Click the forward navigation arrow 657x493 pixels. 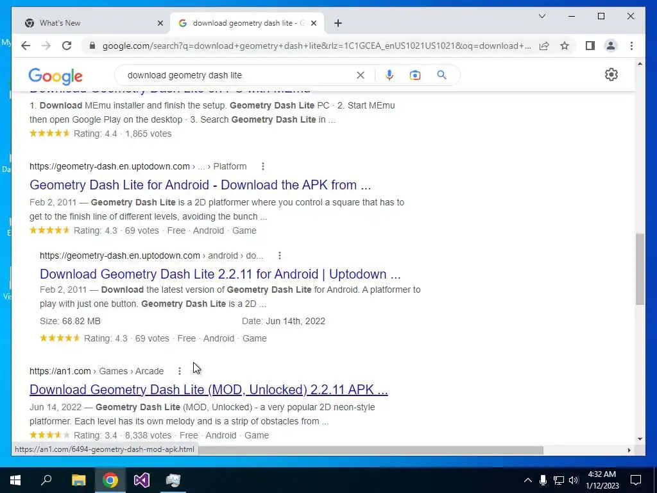tap(46, 46)
